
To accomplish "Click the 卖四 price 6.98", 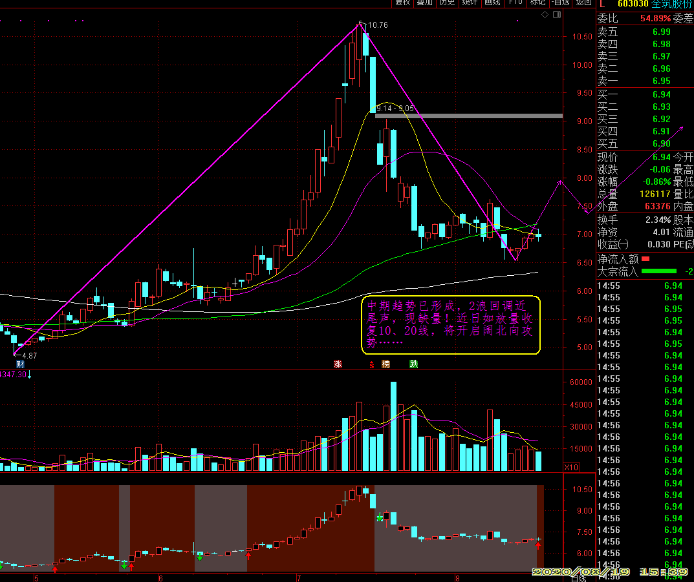I will tap(661, 44).
